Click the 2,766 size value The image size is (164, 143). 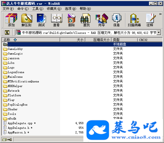coord(79,132)
